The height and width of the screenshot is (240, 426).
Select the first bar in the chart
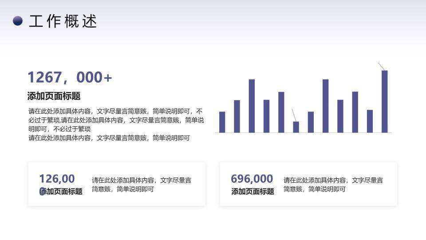pyautogui.click(x=222, y=122)
